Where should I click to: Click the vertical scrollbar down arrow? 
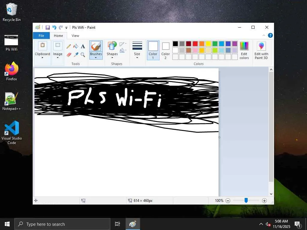[x=271, y=194]
